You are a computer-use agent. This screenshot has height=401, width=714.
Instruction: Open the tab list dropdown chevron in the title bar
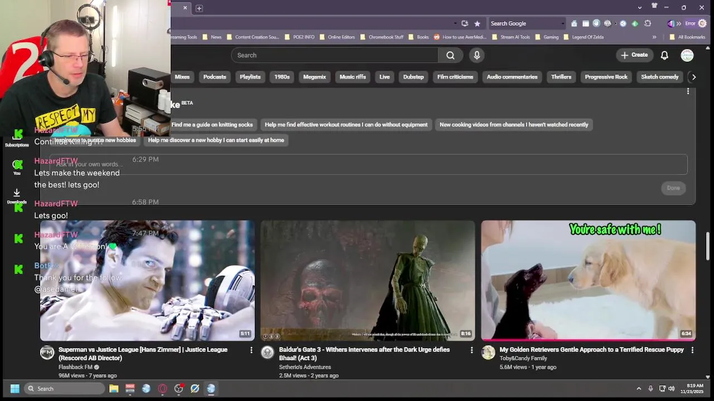639,7
